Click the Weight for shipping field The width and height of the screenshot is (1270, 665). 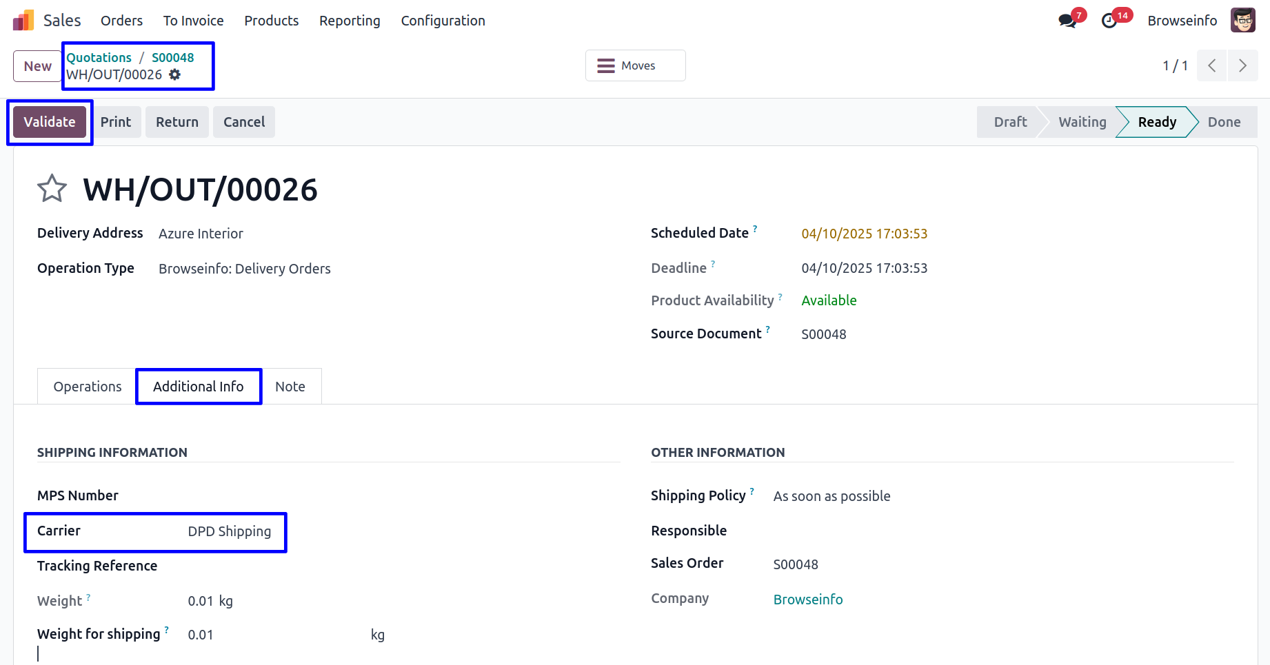(276, 635)
